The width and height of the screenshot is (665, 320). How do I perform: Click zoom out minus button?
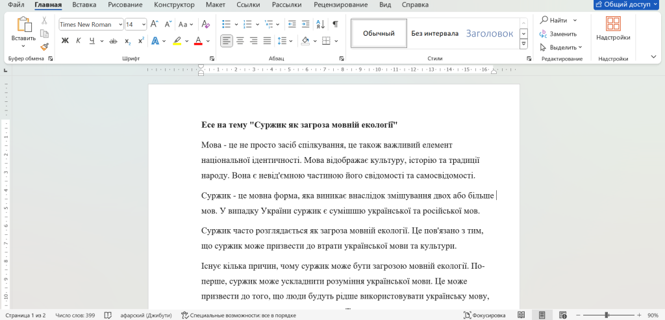click(x=579, y=315)
